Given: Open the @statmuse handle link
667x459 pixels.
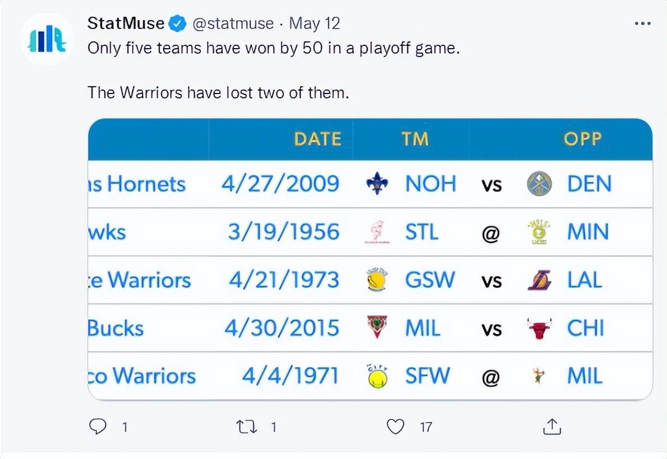Looking at the screenshot, I should (233, 24).
